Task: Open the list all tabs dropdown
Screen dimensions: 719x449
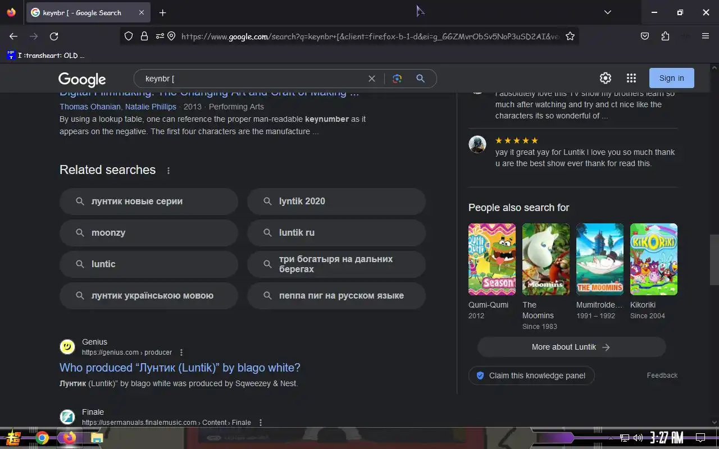Action: coord(607,12)
